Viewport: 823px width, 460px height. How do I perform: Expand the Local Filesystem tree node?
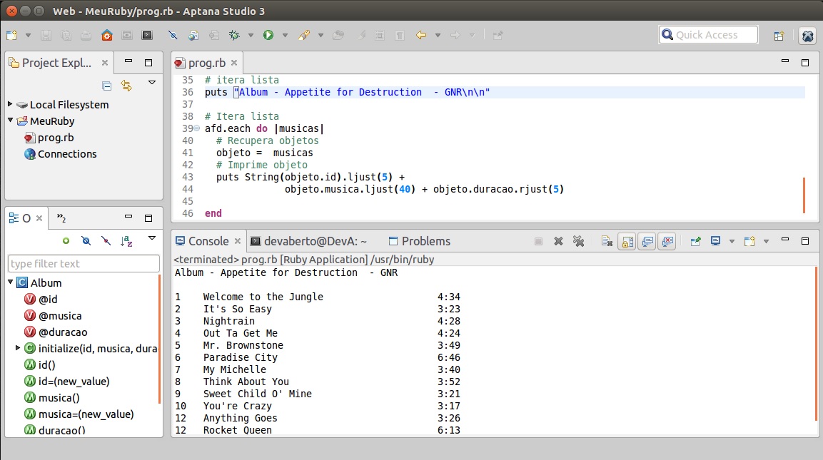coord(11,104)
